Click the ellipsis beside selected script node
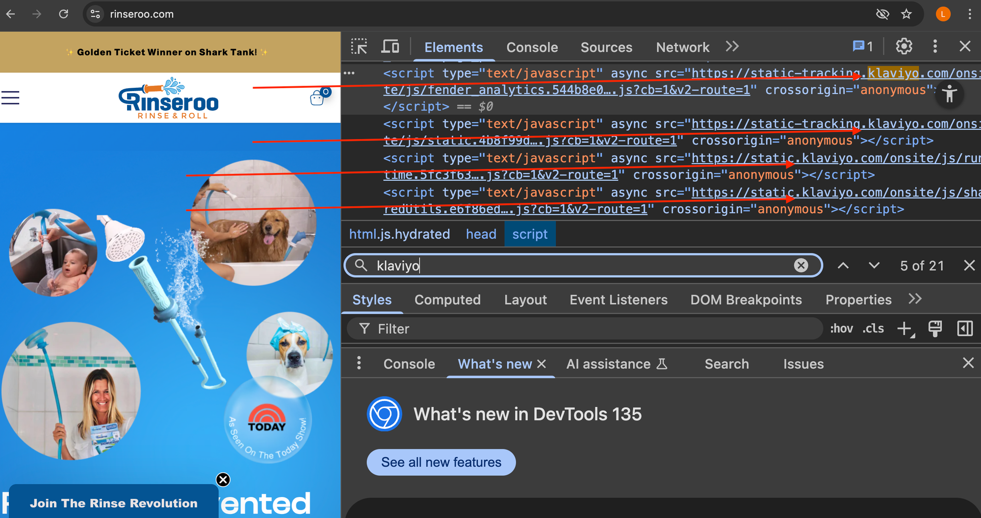Screen dimensions: 981x518 (x=349, y=73)
